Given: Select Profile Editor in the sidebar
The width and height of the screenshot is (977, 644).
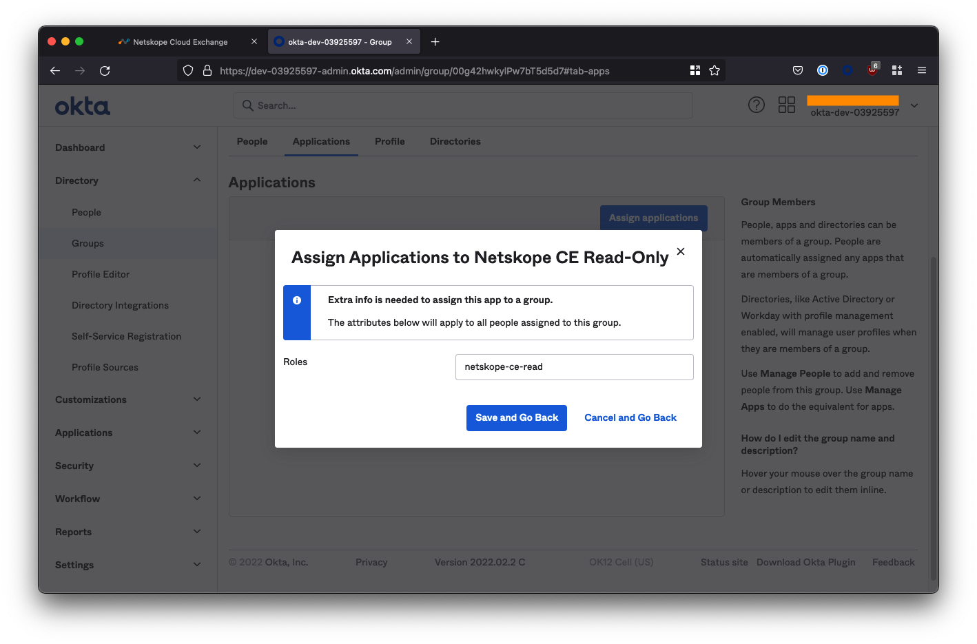Looking at the screenshot, I should click(x=101, y=274).
